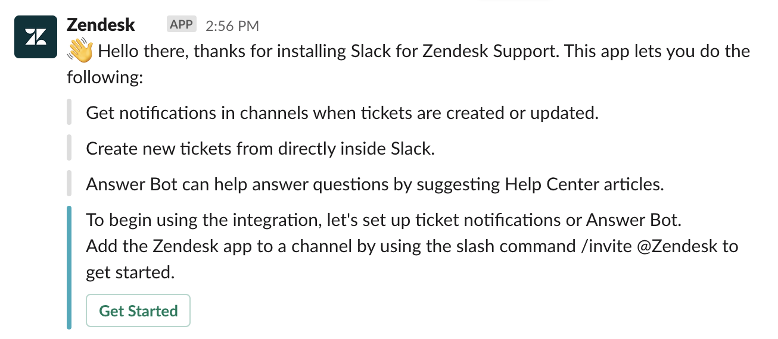
Task: Click the "Create new tickets" attachment text
Action: coord(260,149)
